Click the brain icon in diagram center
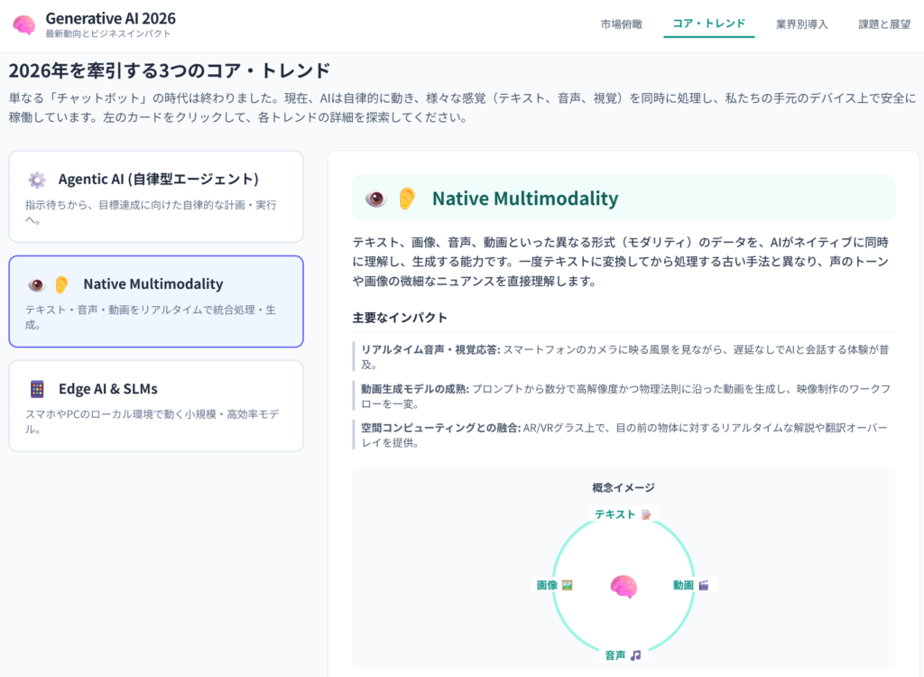The width and height of the screenshot is (924, 677). pyautogui.click(x=624, y=587)
